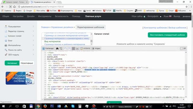Image resolution: width=193 pixels, height=109 pixels.
Task: Open Skype from the taskbar
Action: (x=73, y=106)
